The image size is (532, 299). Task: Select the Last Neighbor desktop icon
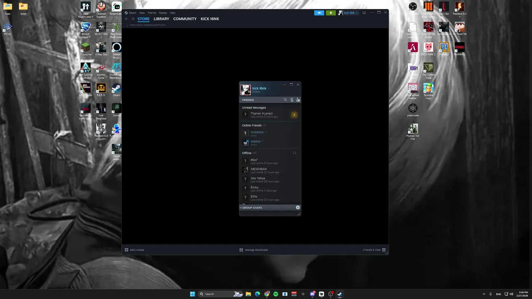point(101,111)
